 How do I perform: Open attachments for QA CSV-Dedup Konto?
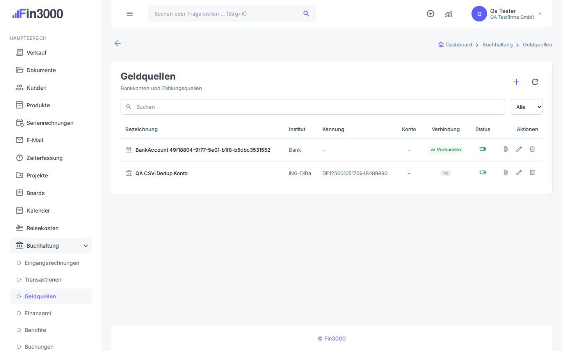(x=506, y=172)
